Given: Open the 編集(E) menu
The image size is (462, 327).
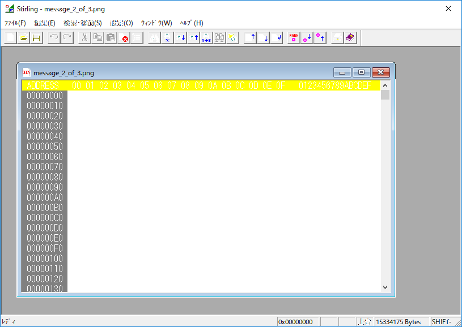Looking at the screenshot, I should [x=45, y=23].
